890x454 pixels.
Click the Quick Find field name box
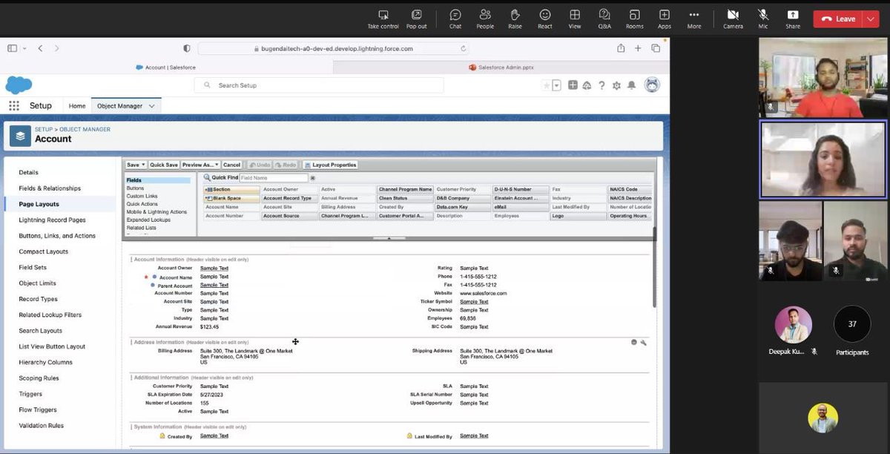pyautogui.click(x=274, y=178)
